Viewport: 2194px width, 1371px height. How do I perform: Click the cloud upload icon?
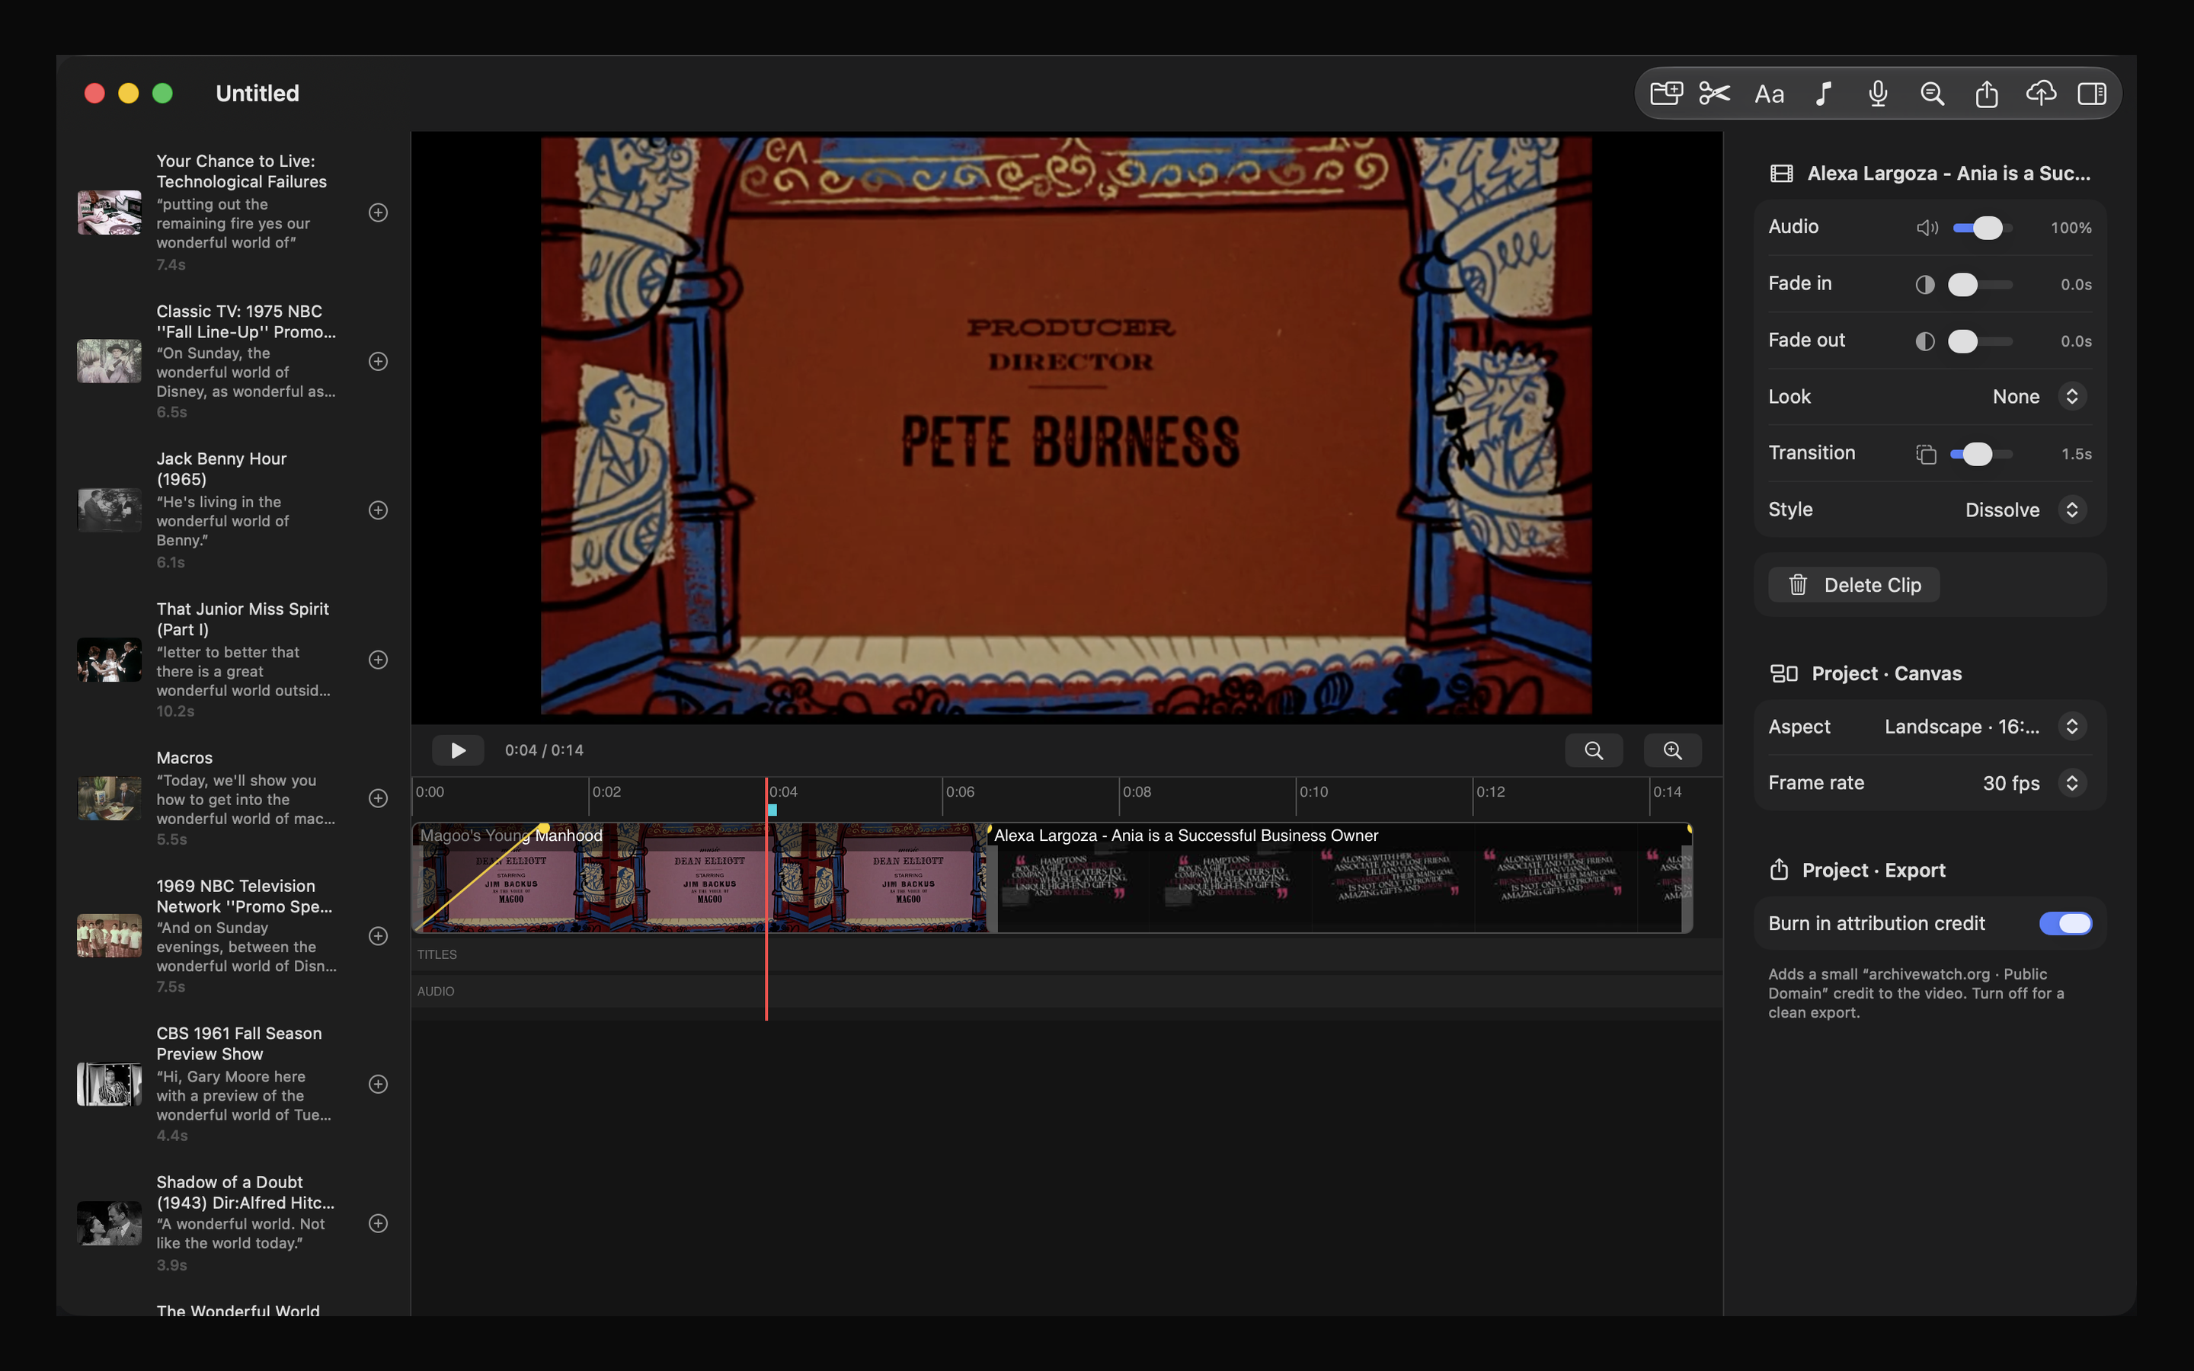pyautogui.click(x=2041, y=94)
